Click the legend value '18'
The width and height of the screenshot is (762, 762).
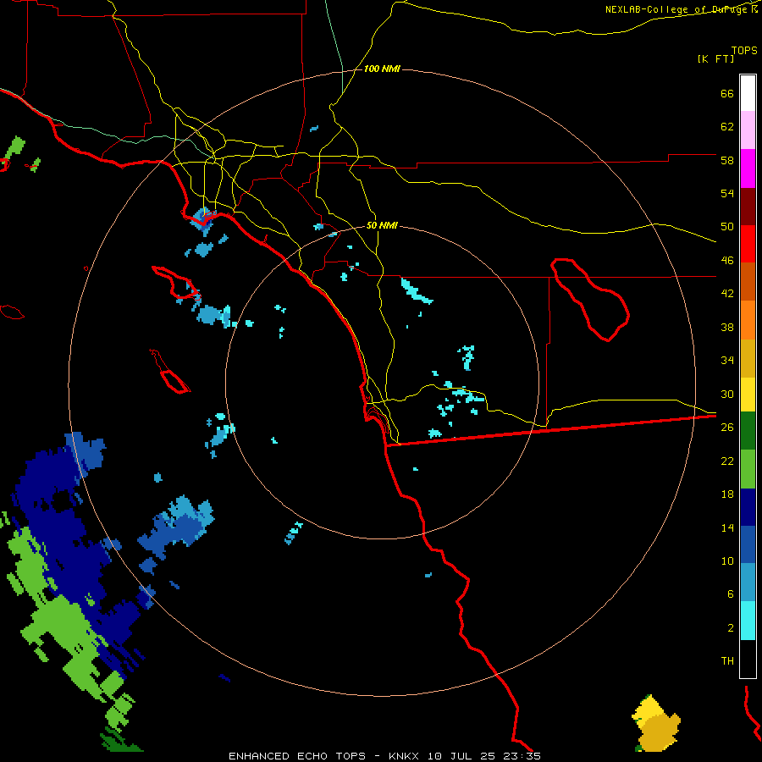[727, 494]
